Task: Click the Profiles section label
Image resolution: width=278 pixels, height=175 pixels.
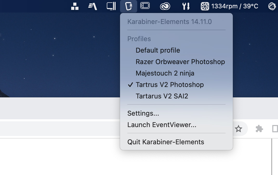Action: [139, 39]
